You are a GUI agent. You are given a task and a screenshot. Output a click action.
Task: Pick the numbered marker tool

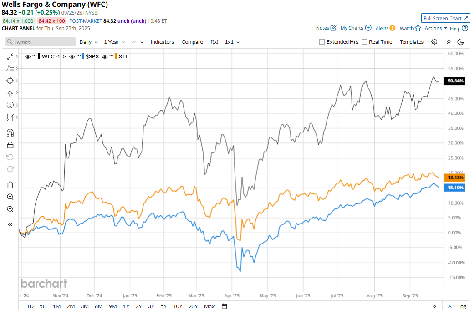[10, 105]
